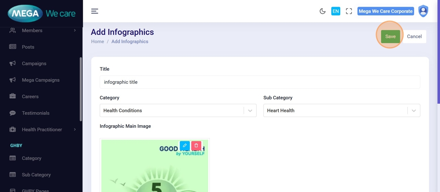Open the user profile avatar
The height and width of the screenshot is (192, 440).
point(423,11)
